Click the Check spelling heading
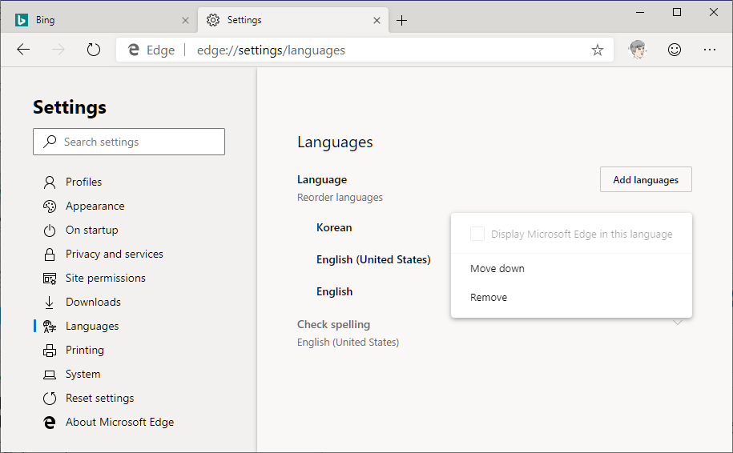 334,325
